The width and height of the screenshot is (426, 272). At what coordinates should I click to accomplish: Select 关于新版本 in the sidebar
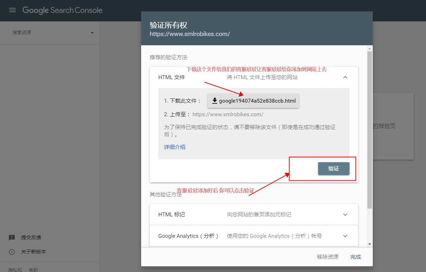pyautogui.click(x=33, y=252)
